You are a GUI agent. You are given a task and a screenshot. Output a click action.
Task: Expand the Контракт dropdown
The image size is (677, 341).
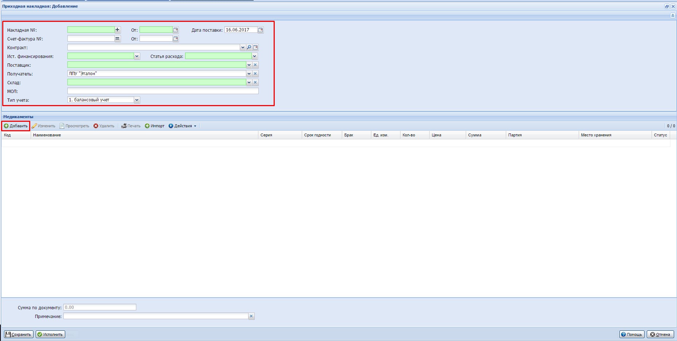[x=243, y=47]
